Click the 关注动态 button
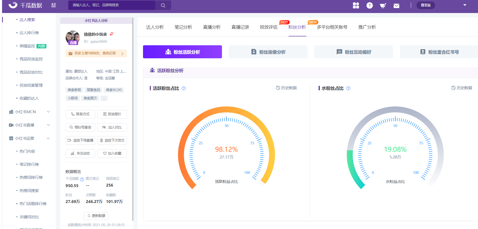 80,154
